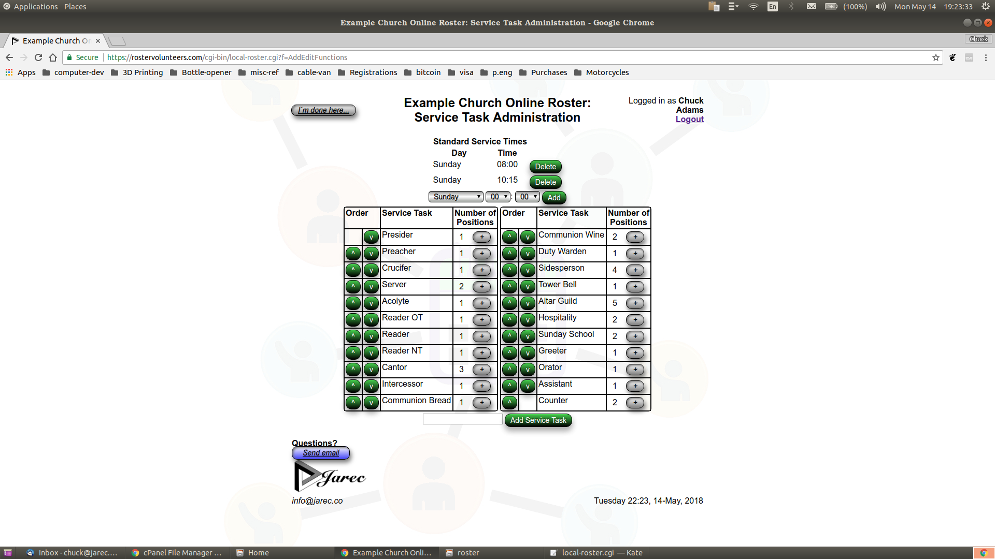Viewport: 995px width, 559px height.
Task: Open the hour dropdown for new service time
Action: click(497, 197)
